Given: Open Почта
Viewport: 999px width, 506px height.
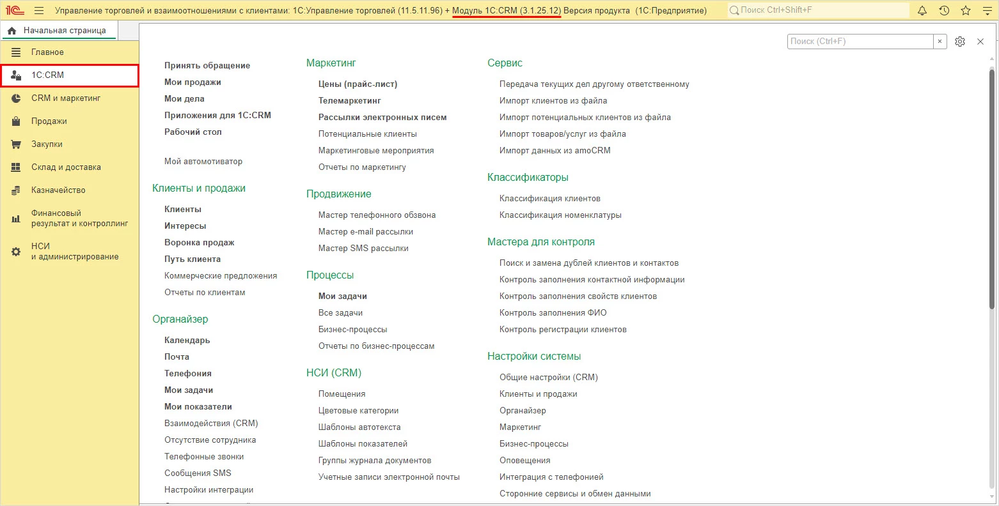Looking at the screenshot, I should click(177, 357).
